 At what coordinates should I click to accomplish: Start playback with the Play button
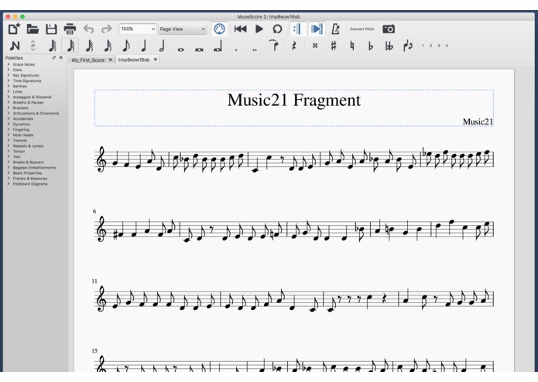point(259,29)
